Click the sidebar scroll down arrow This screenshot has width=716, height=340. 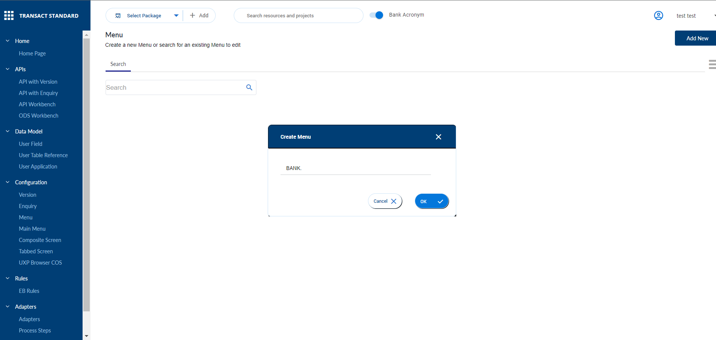tap(86, 336)
